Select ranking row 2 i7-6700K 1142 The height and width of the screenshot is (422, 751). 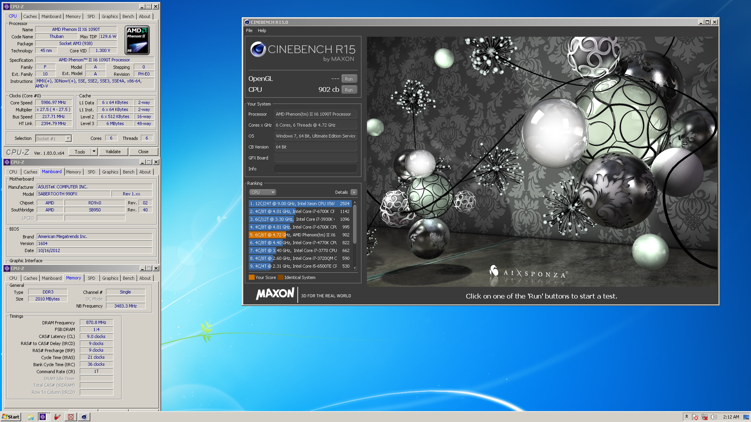(x=300, y=211)
